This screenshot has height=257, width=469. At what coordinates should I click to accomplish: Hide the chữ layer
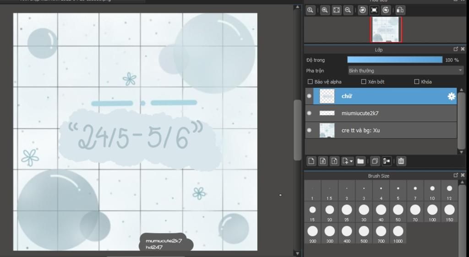point(309,96)
